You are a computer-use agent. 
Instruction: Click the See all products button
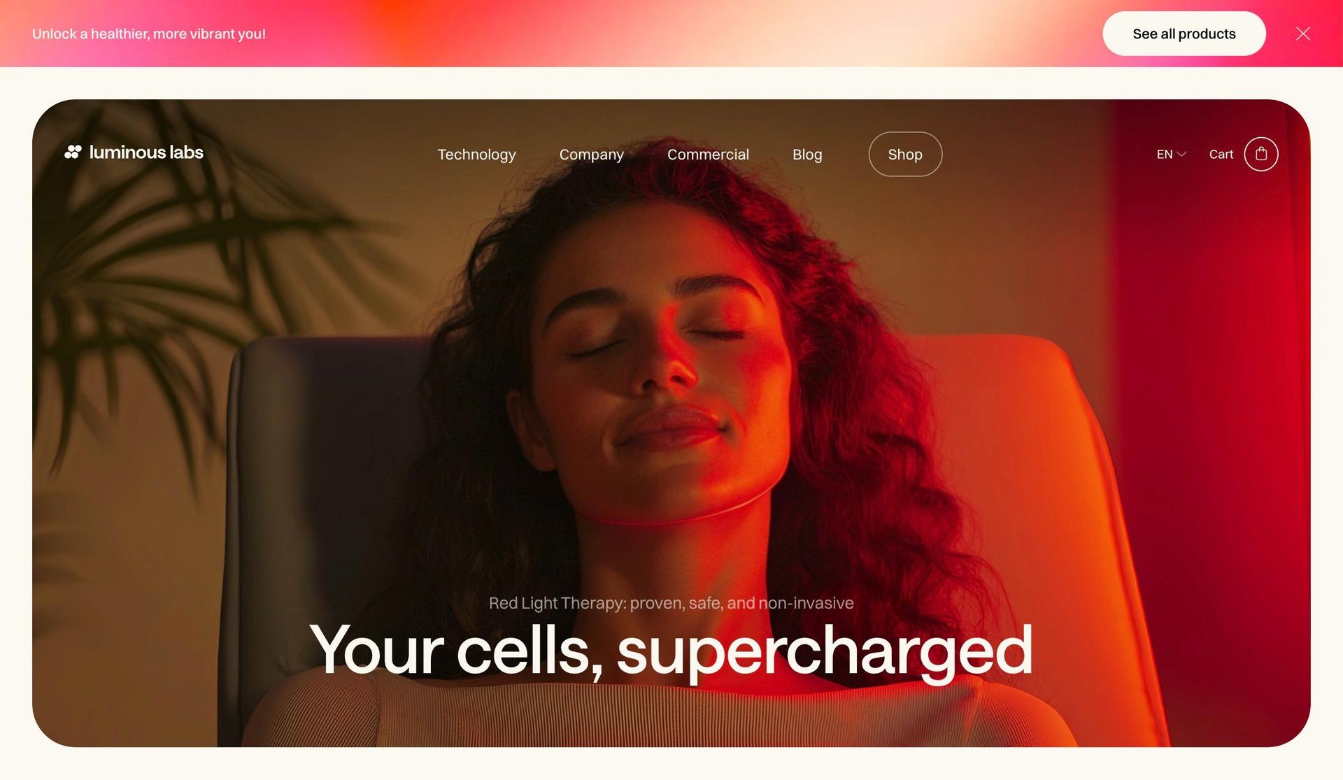1184,34
